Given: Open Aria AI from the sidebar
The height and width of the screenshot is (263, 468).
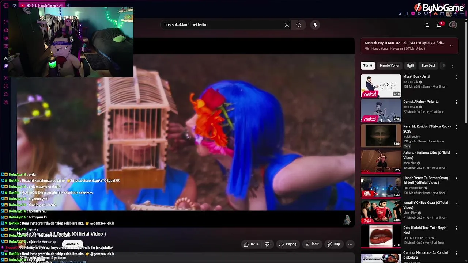Looking at the screenshot, I should tap(6, 58).
